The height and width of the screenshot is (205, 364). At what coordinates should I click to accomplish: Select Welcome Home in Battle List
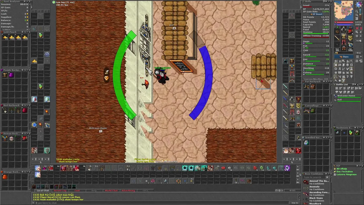coord(347,97)
